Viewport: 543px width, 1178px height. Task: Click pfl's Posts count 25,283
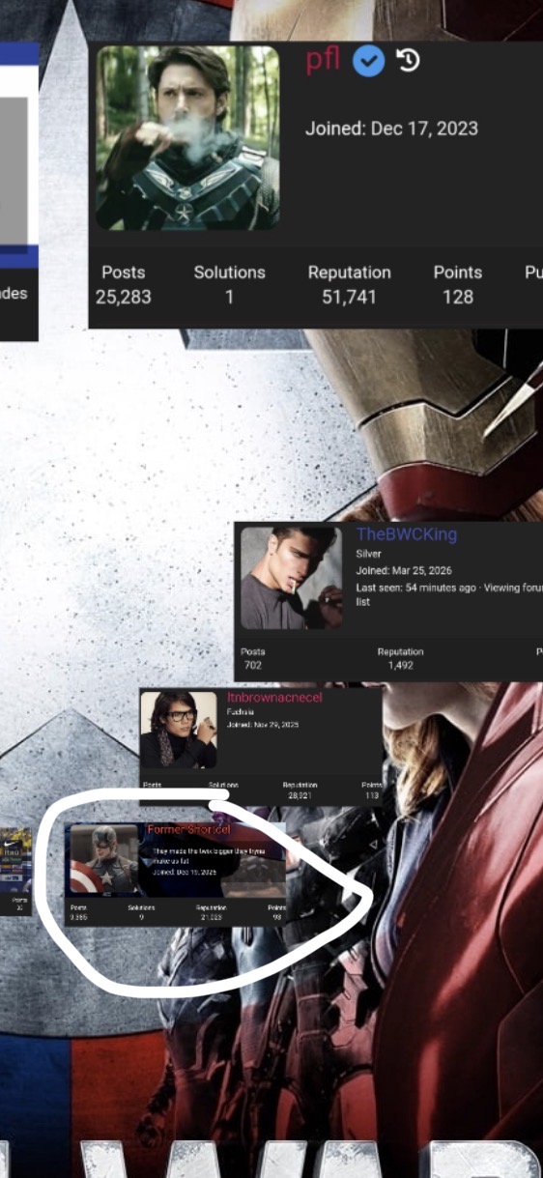[124, 298]
